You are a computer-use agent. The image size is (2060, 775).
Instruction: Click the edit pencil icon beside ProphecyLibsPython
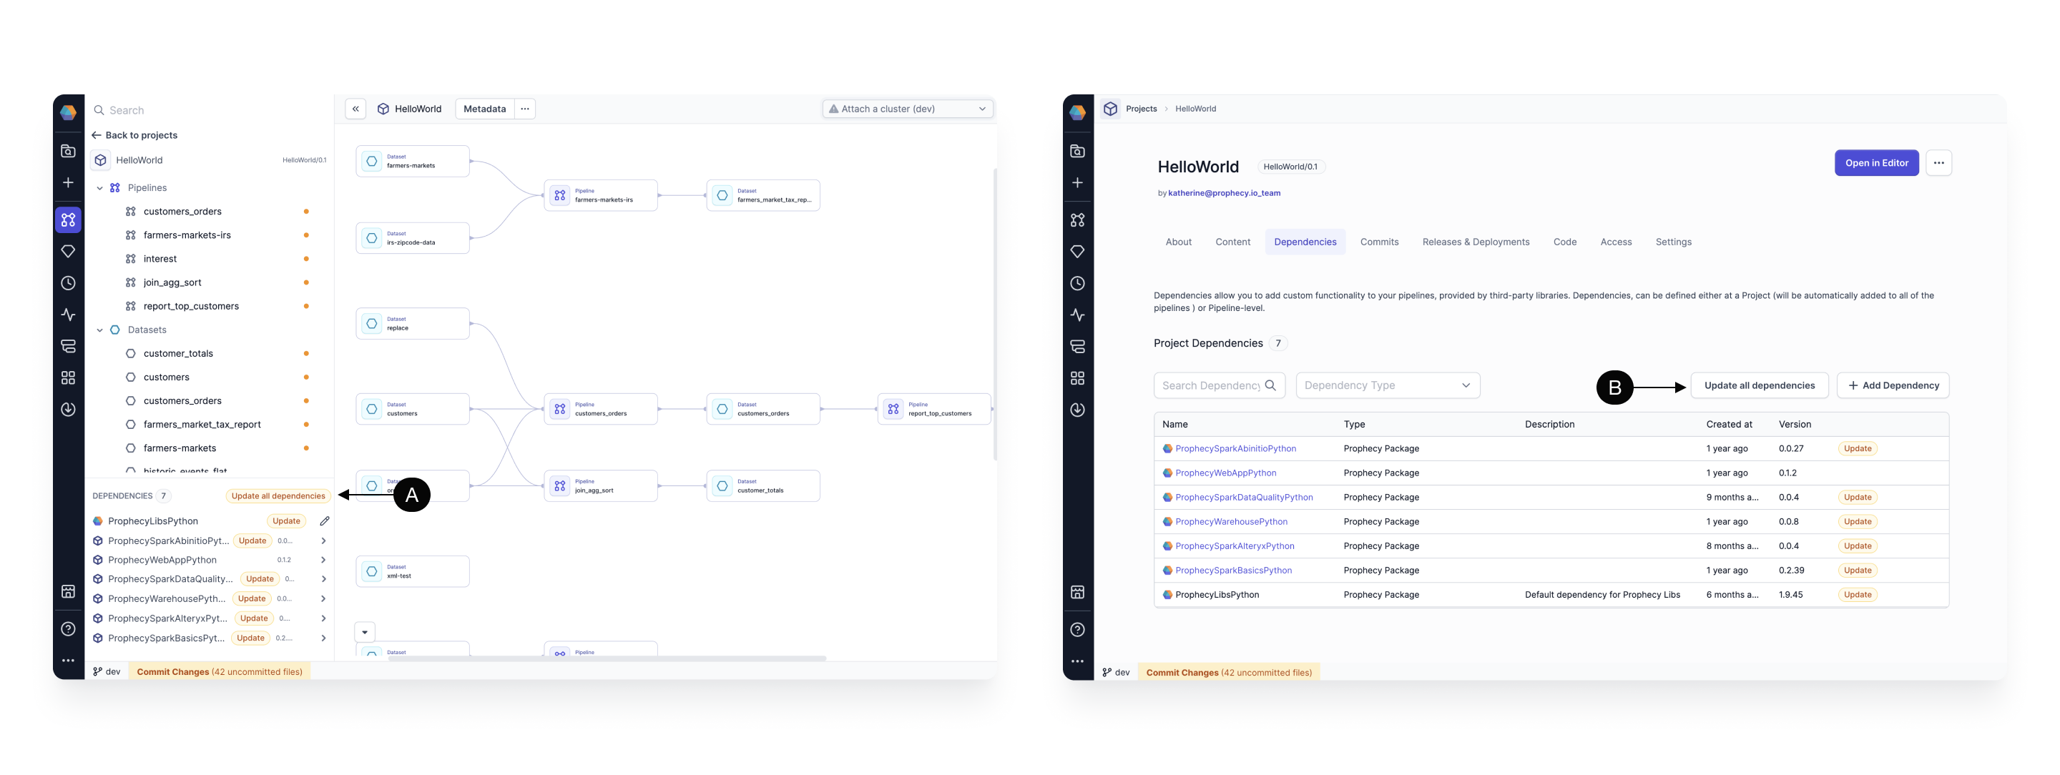click(x=325, y=521)
